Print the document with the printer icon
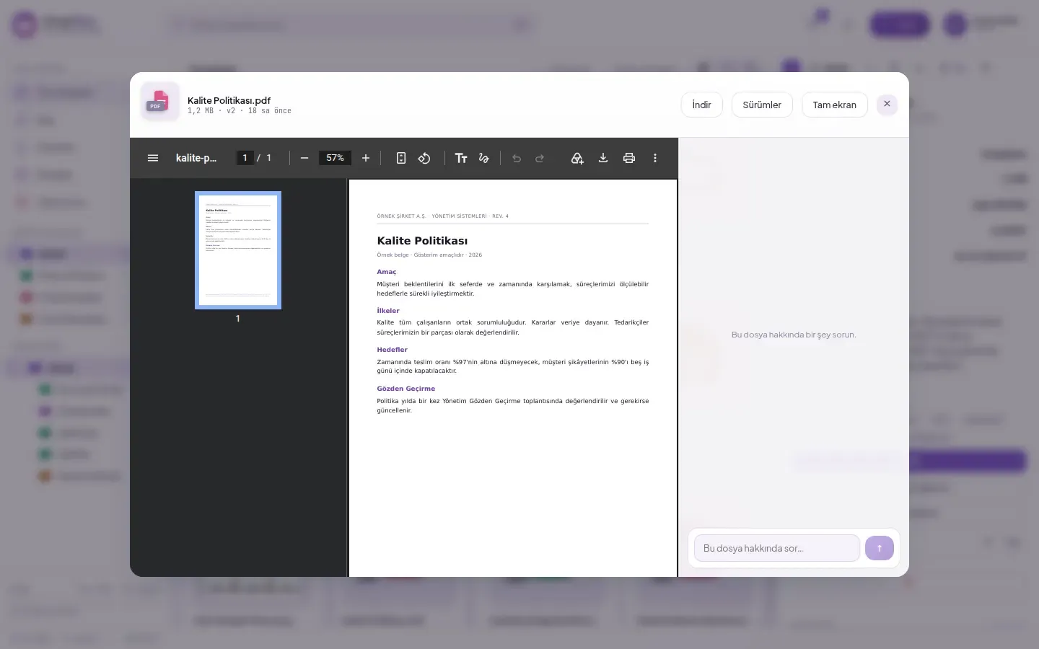The width and height of the screenshot is (1039, 649). click(x=629, y=158)
